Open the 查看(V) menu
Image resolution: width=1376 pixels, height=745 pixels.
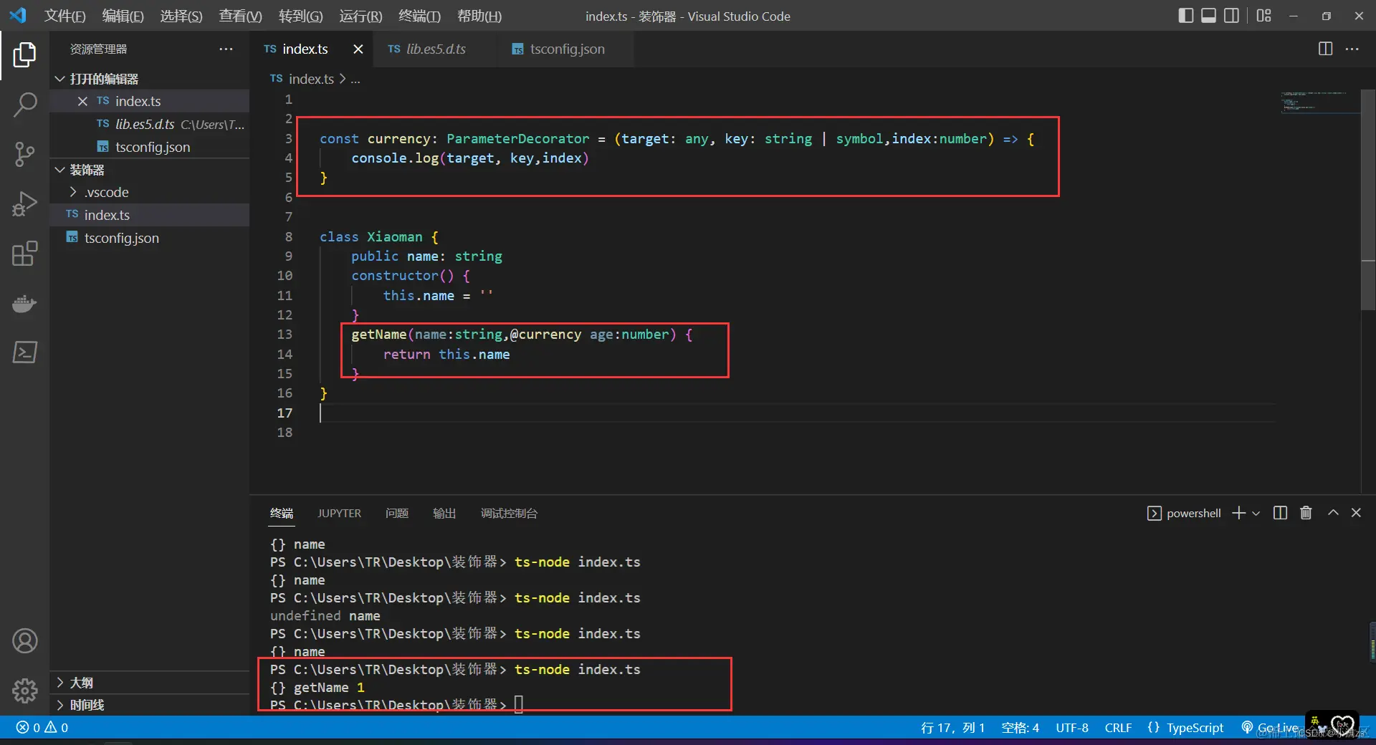[240, 16]
